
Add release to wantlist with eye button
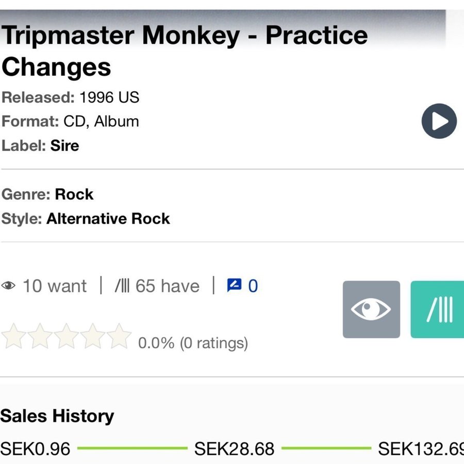tap(371, 309)
